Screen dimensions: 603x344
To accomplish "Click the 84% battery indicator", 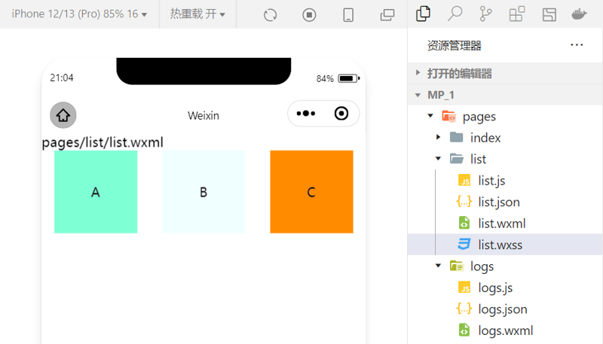I will tap(338, 78).
